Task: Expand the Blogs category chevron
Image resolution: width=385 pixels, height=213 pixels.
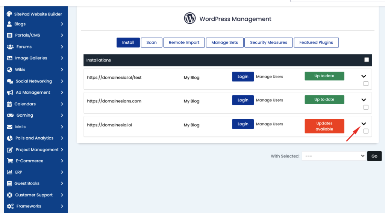Action: click(62, 24)
